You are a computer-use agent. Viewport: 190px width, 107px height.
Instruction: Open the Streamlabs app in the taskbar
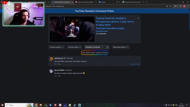click(80, 105)
